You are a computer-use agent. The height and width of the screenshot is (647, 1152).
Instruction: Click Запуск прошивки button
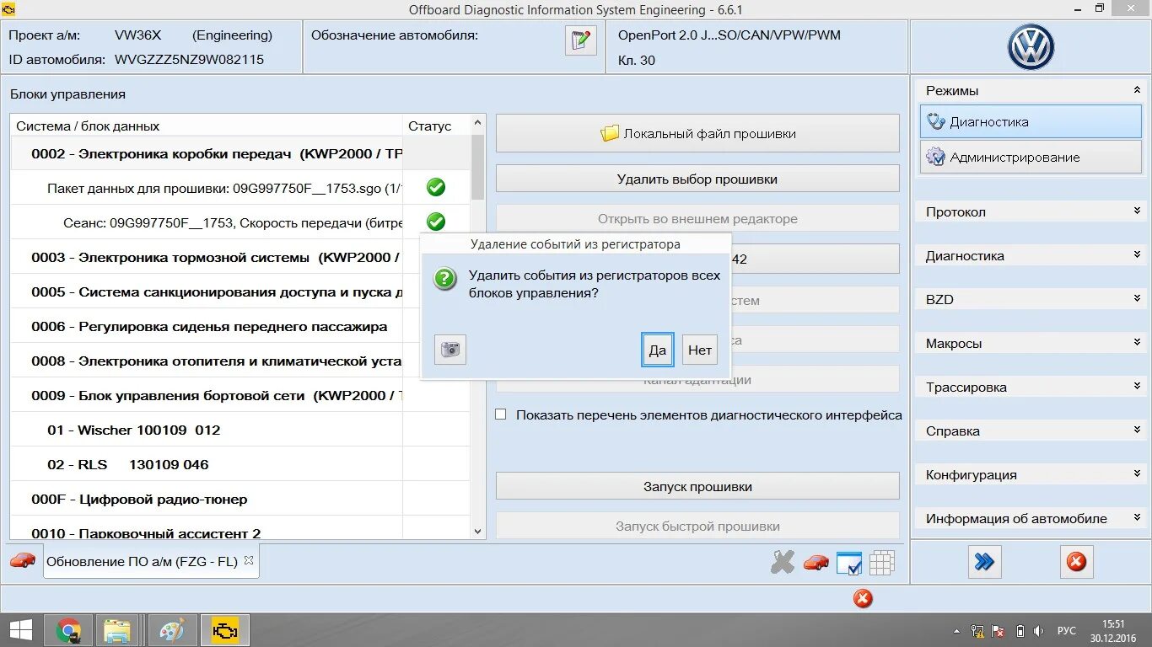(697, 486)
